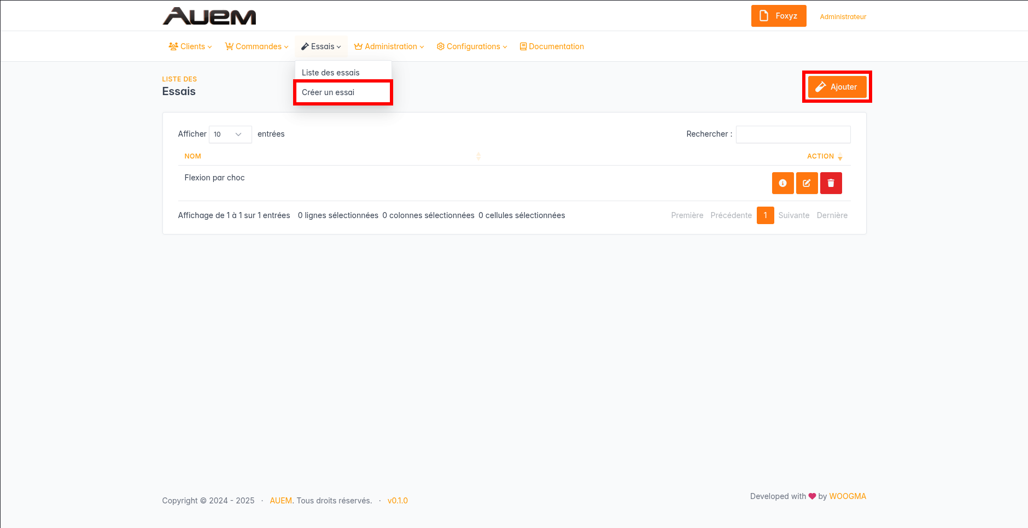Image resolution: width=1028 pixels, height=528 pixels.
Task: Click the v0.1.0 version link
Action: [x=398, y=501]
